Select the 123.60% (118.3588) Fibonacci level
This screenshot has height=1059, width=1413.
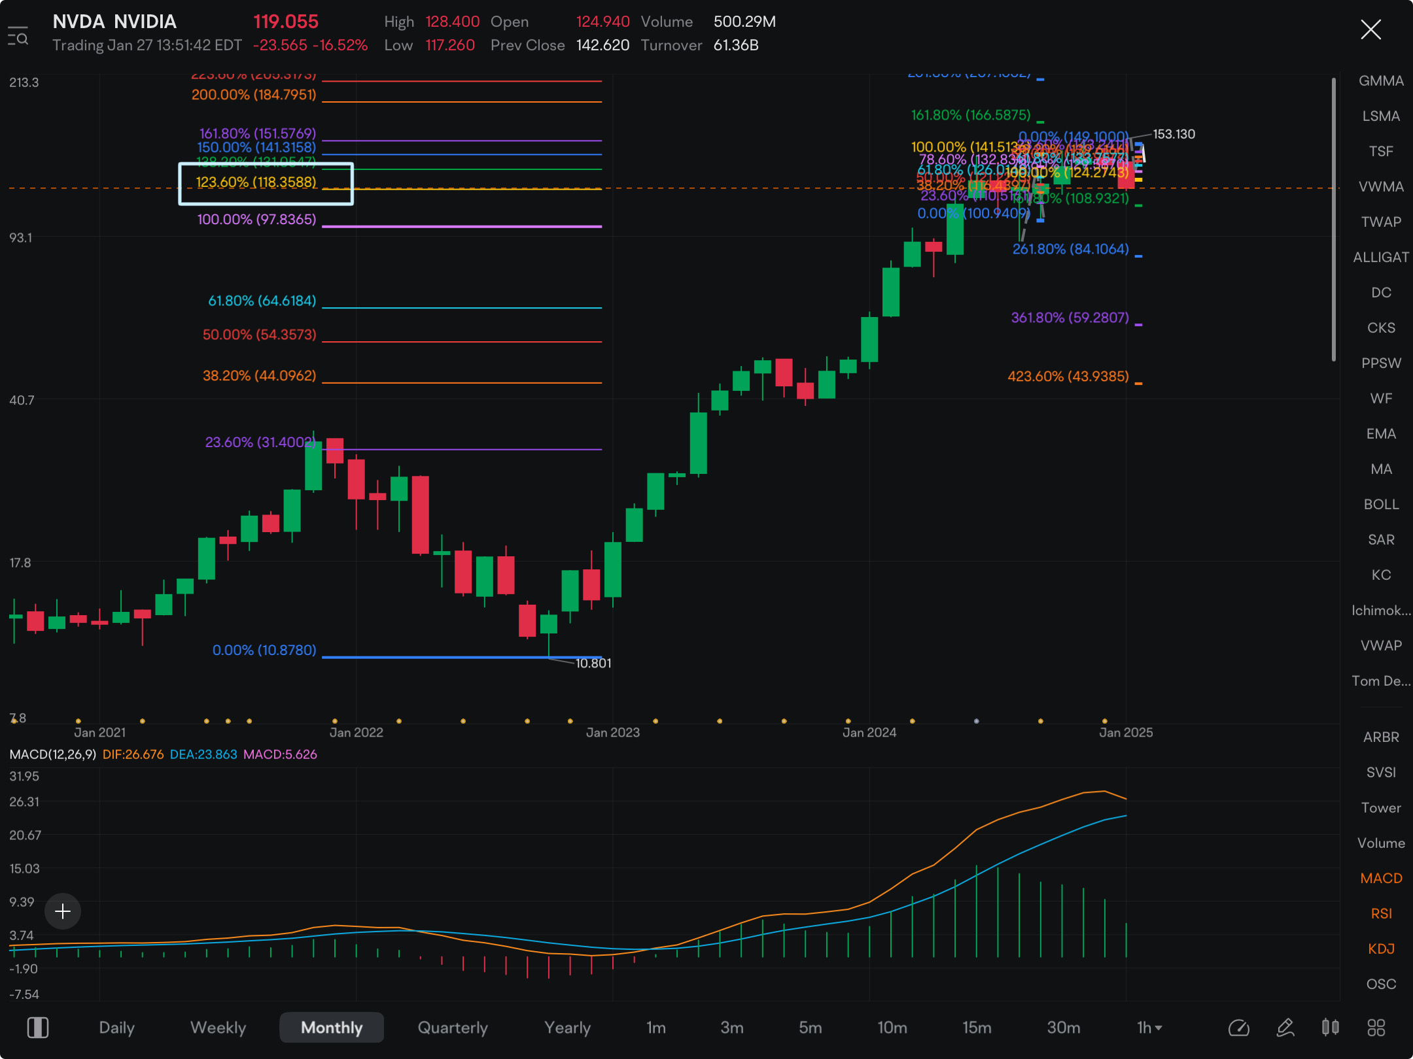tap(256, 182)
